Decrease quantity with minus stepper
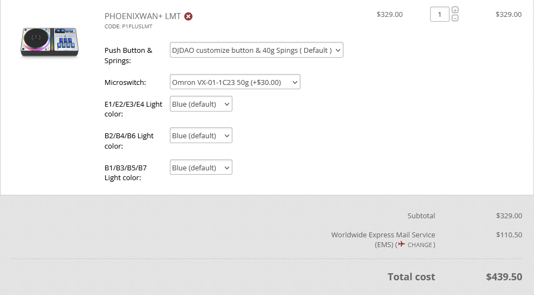 pos(455,19)
